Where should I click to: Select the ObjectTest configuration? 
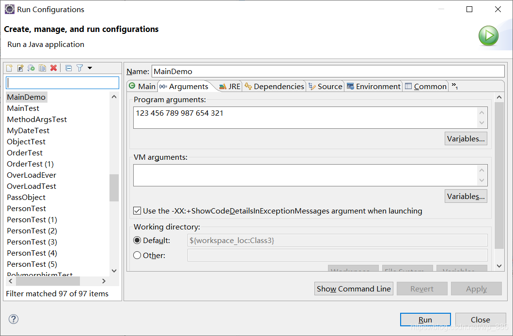pyautogui.click(x=26, y=141)
